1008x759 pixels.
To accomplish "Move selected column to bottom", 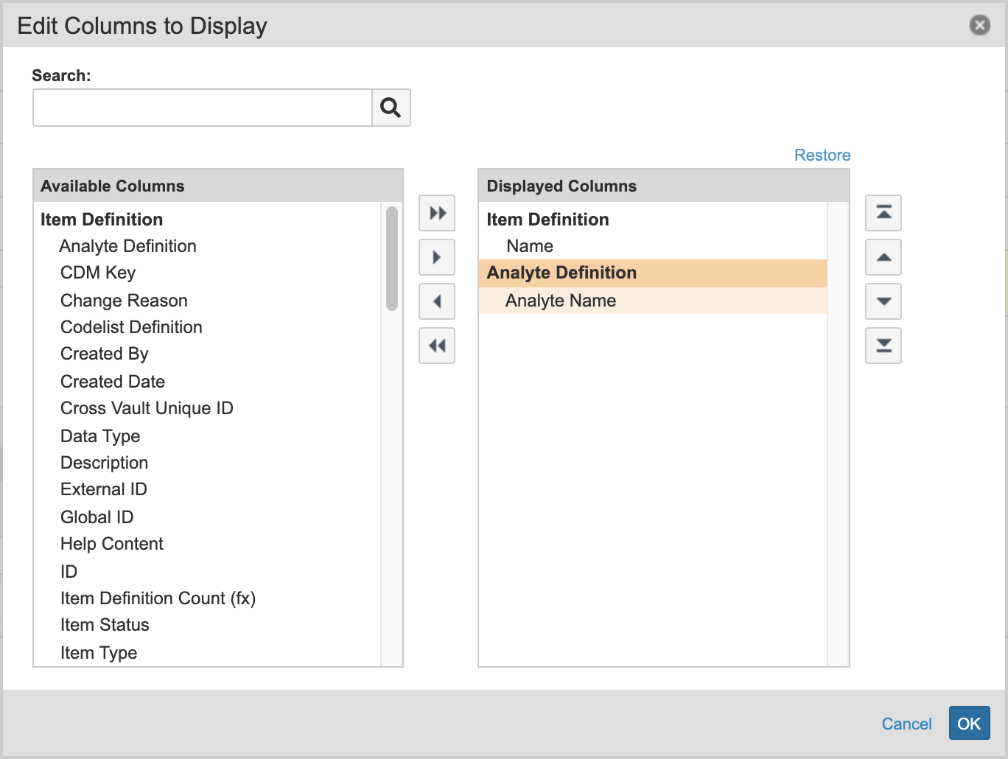I will pos(883,346).
